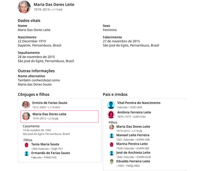The image size is (204, 171).
Task: Click Maria Das Dores Leite header portrait photo
Action: (24, 7)
